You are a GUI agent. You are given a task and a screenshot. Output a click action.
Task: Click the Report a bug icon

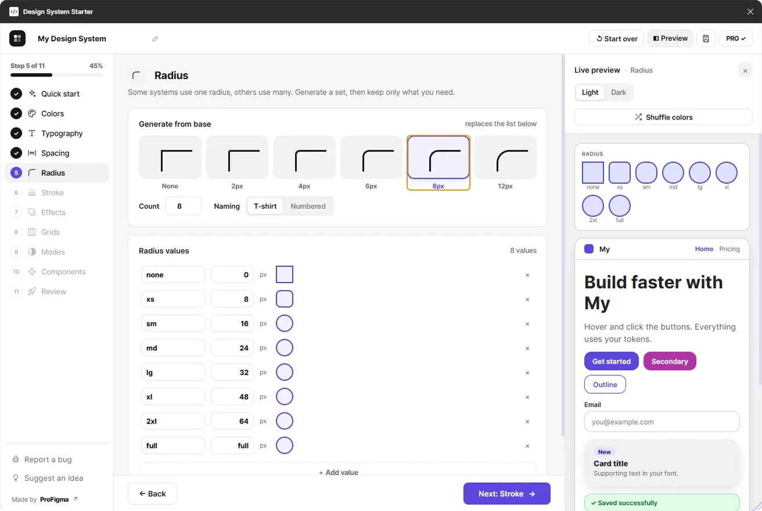pos(16,459)
